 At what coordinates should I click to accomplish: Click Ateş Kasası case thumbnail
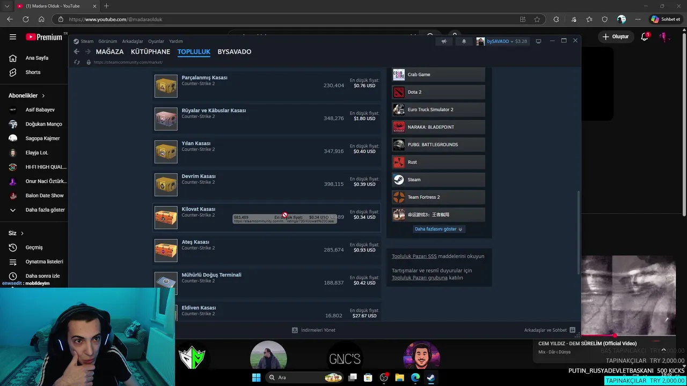(x=166, y=250)
